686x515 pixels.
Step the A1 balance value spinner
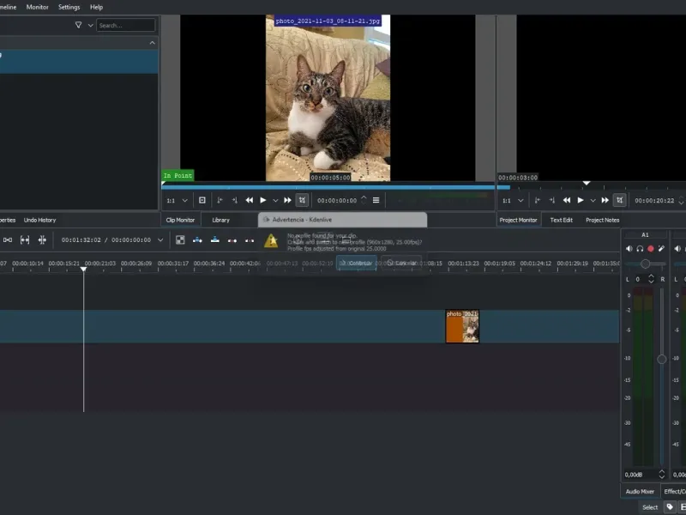coord(651,279)
